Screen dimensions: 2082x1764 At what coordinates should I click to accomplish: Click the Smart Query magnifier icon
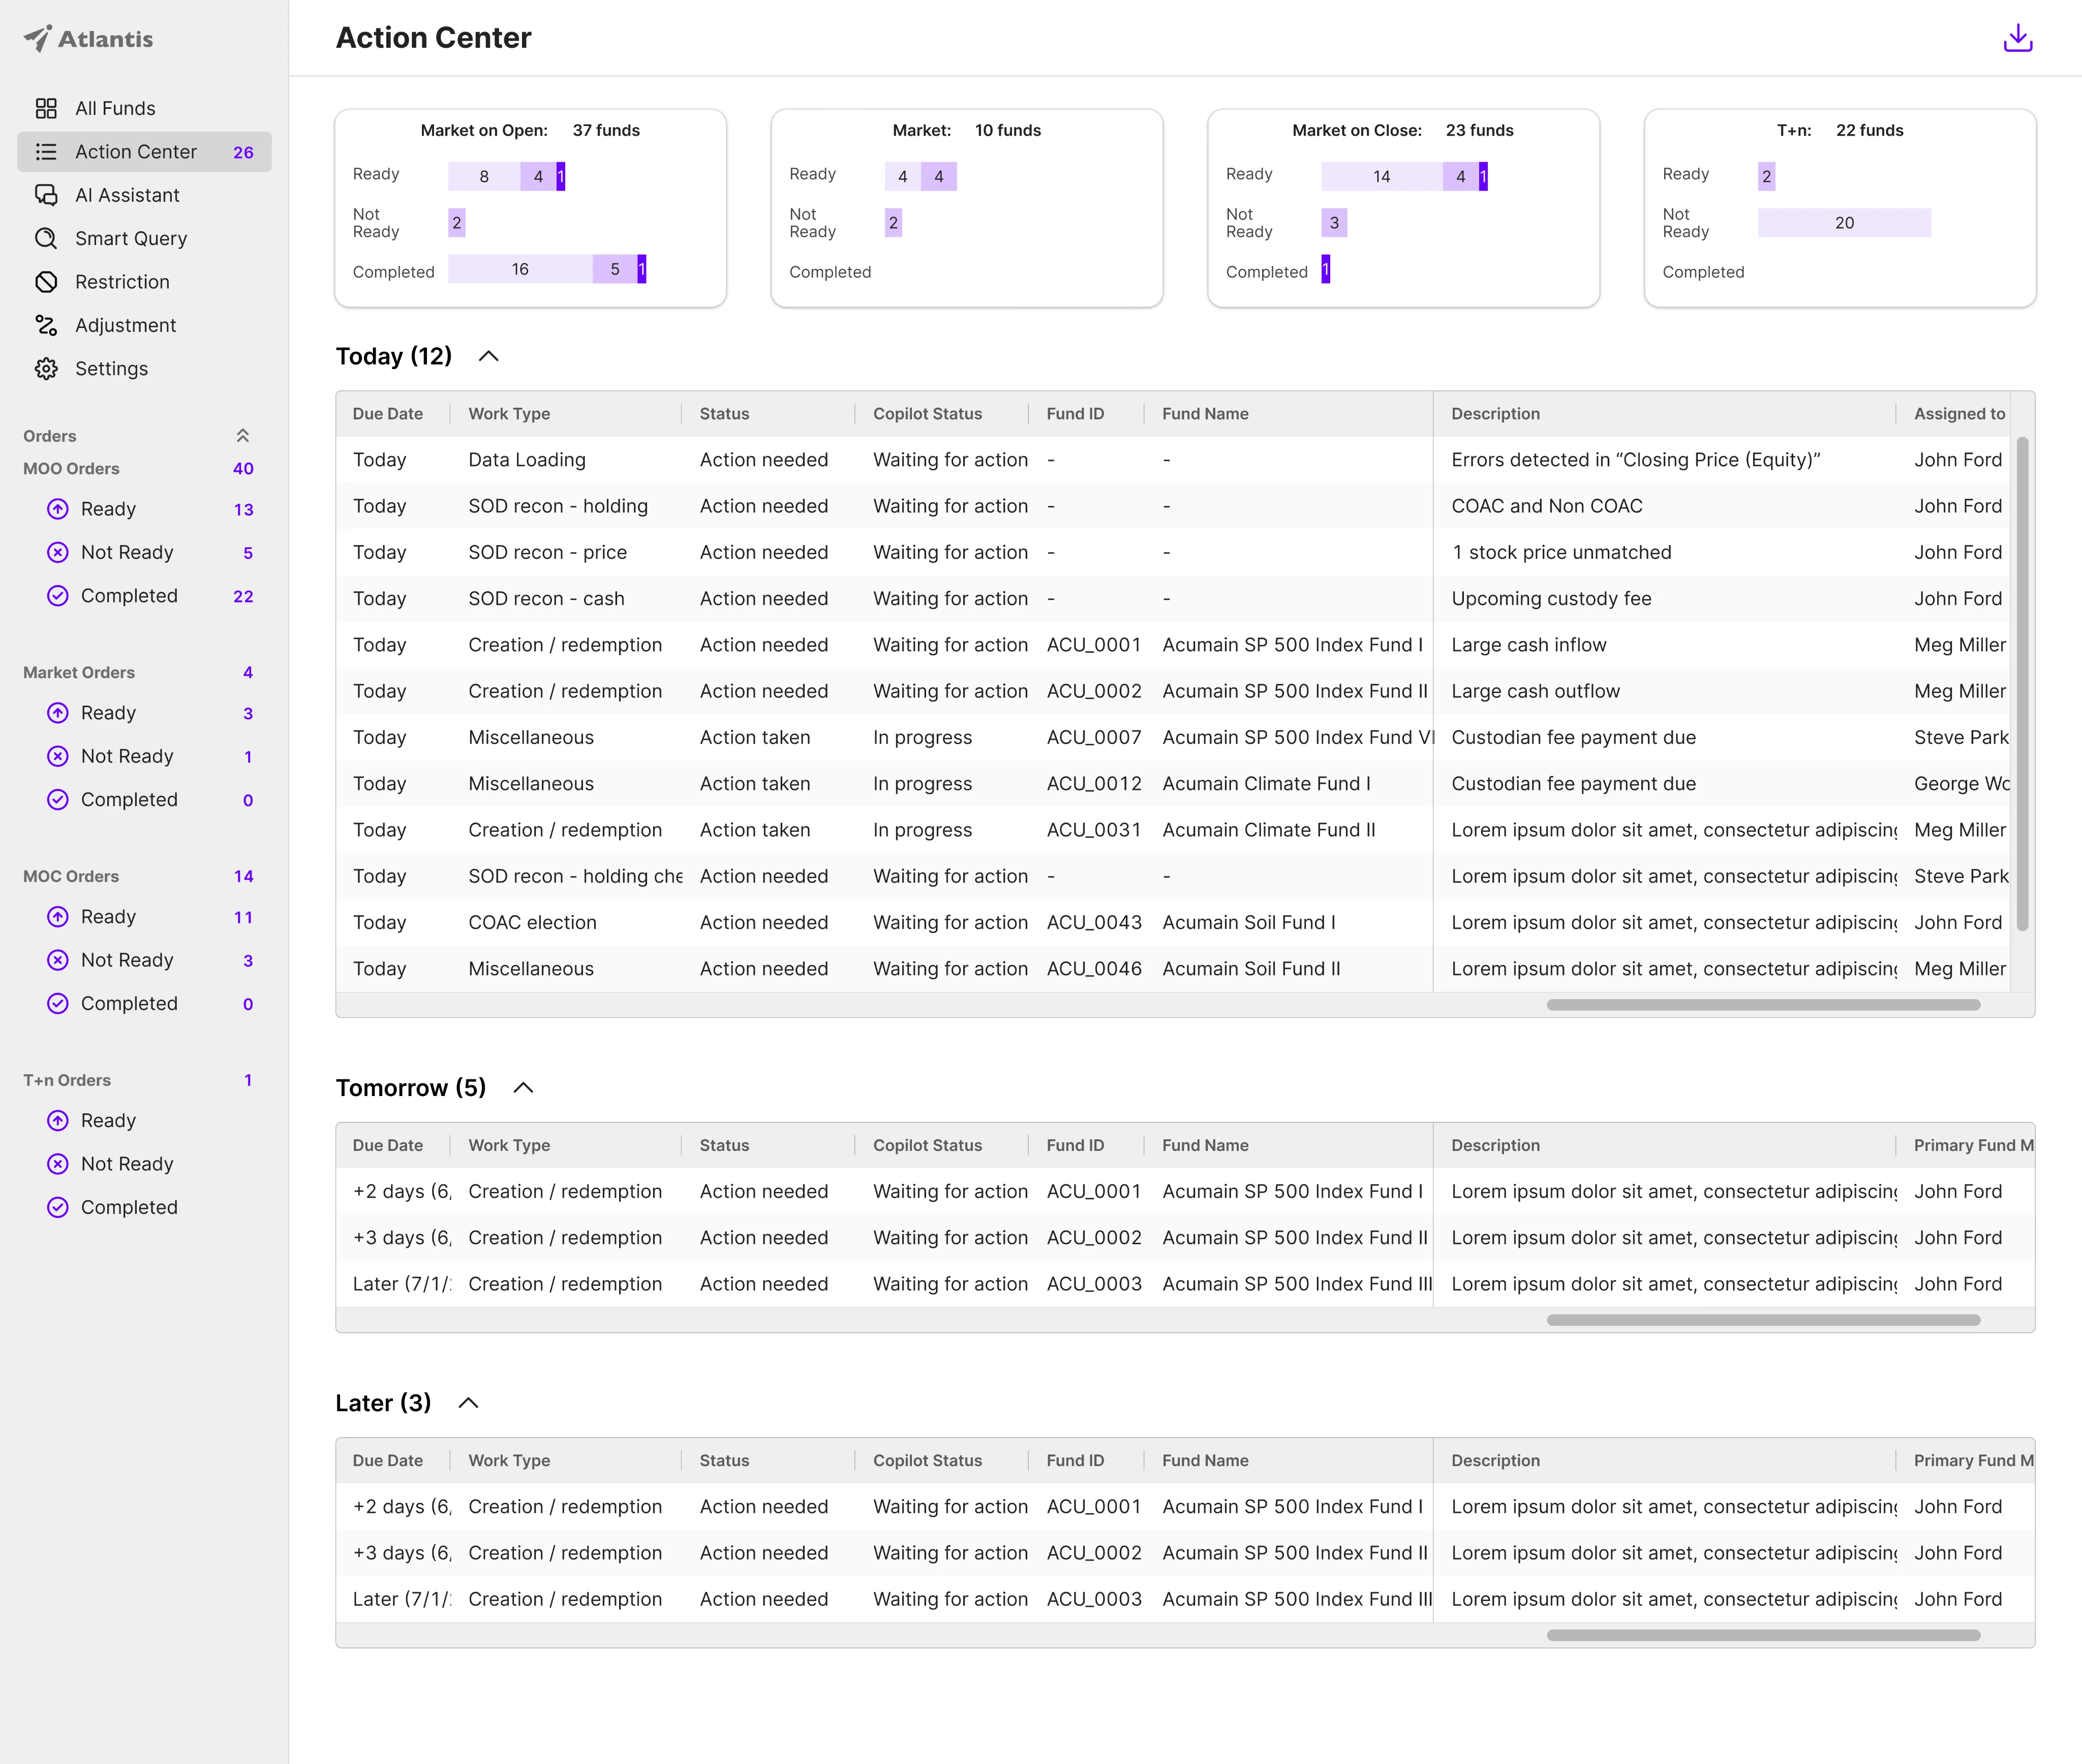pos(46,238)
